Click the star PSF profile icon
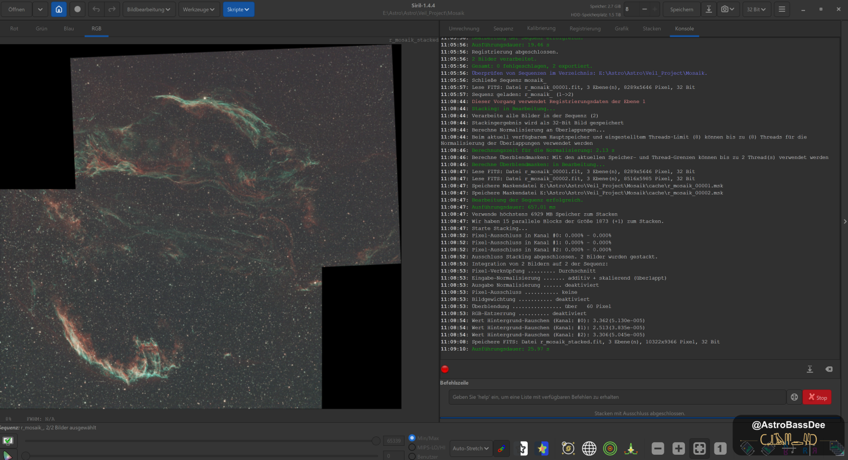 click(631, 449)
